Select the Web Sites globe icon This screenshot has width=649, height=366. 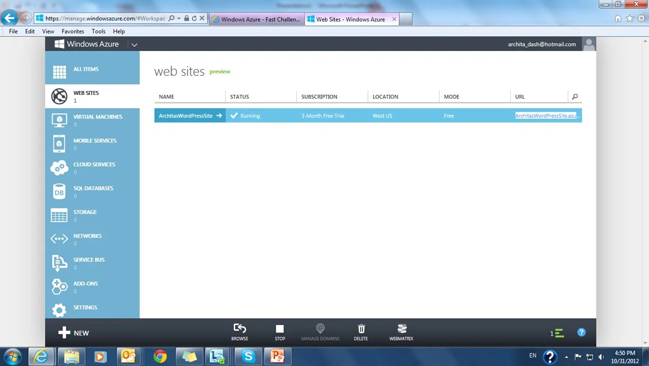[x=59, y=96]
